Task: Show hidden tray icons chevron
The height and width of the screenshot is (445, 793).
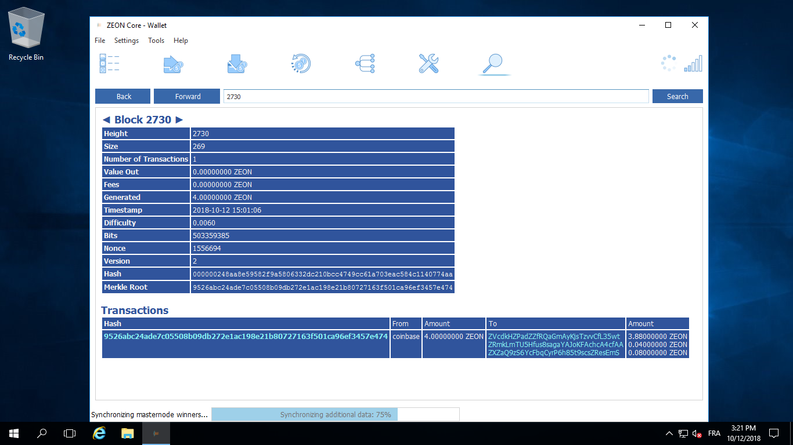Action: tap(669, 433)
